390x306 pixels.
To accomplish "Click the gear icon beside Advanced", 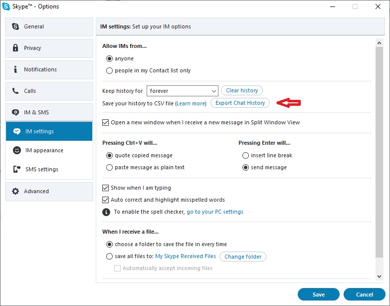I will [x=15, y=191].
